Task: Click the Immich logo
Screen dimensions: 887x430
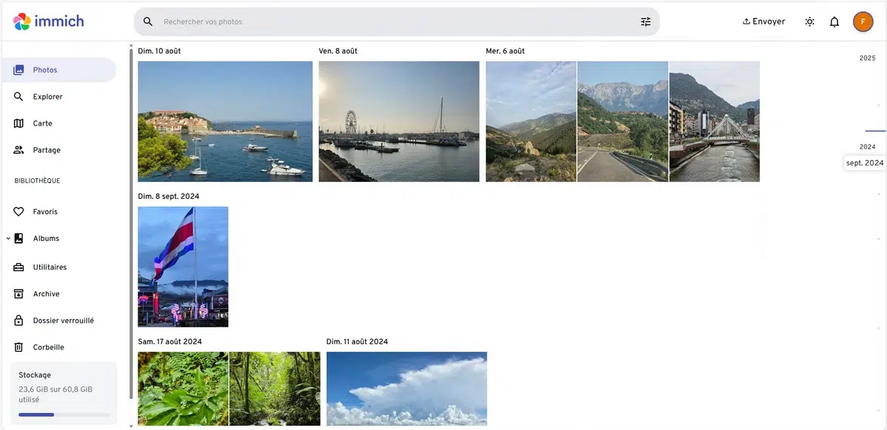Action: coord(49,21)
